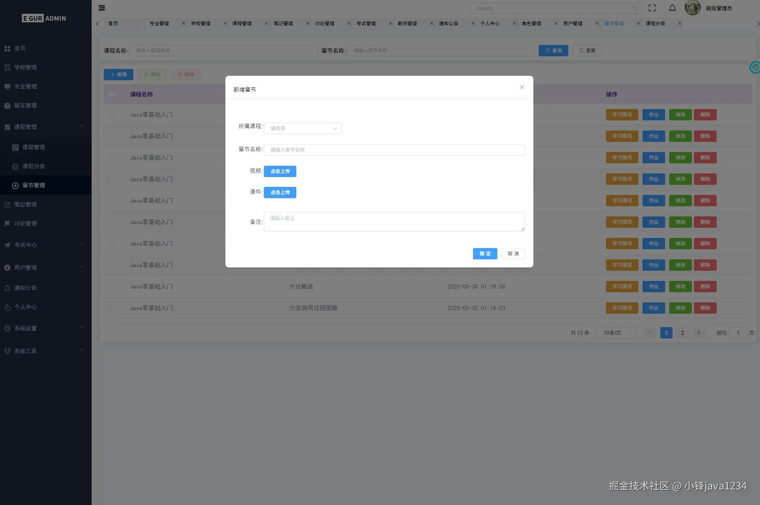This screenshot has width=760, height=505.
Task: Click 学习情况 in the 方法概述 row
Action: [x=622, y=287]
